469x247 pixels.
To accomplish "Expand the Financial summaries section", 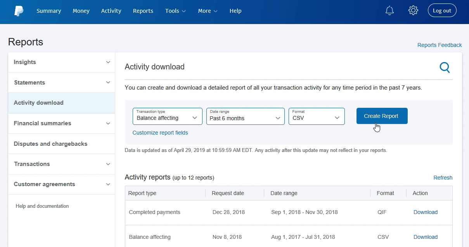I will pos(61,123).
